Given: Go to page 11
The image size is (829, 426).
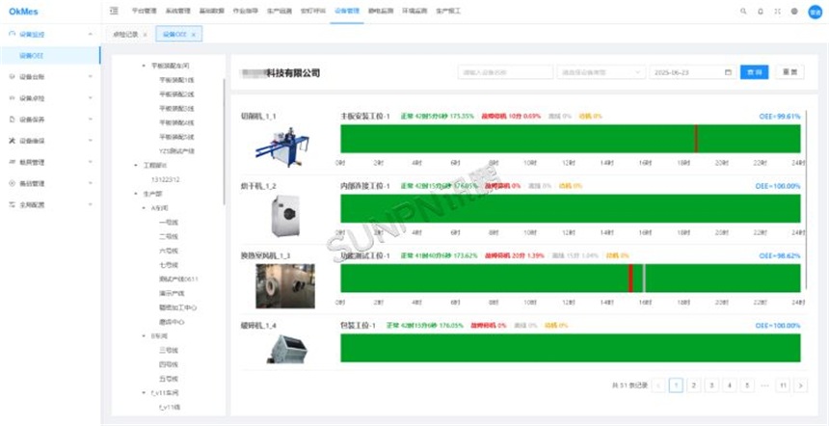Looking at the screenshot, I should pos(783,386).
